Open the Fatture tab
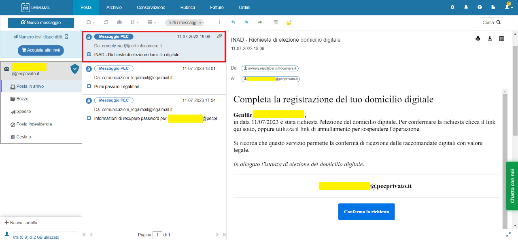The width and height of the screenshot is (518, 240). 217,7
